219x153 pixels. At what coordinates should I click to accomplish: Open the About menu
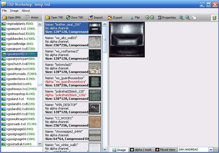(26, 11)
